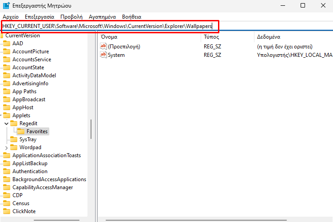The height and width of the screenshot is (222, 333).
Task: Click the values pane horizontal scrollbar
Action: tap(196, 220)
